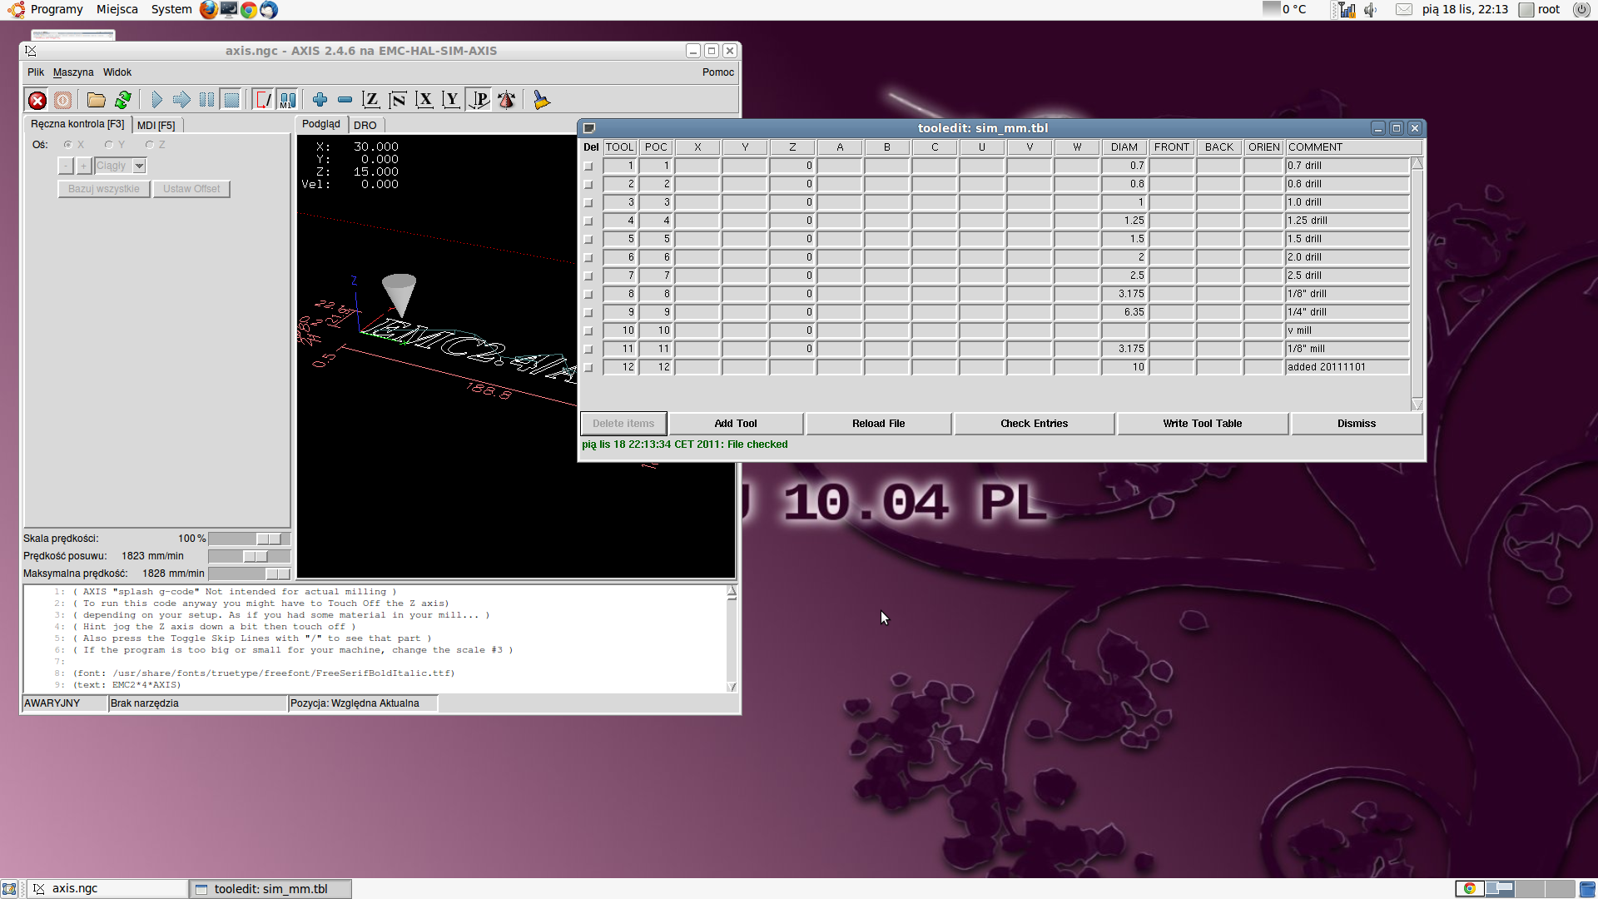Toggle skip lines with slash icon
The image size is (1598, 899).
263,100
